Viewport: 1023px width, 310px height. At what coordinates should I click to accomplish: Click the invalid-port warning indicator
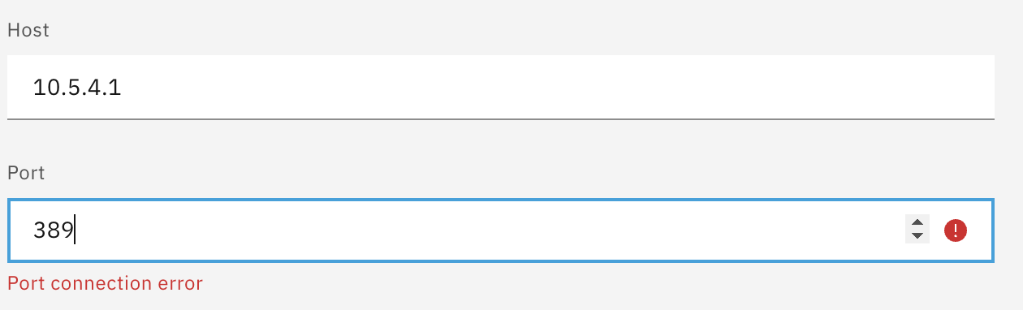point(956,230)
